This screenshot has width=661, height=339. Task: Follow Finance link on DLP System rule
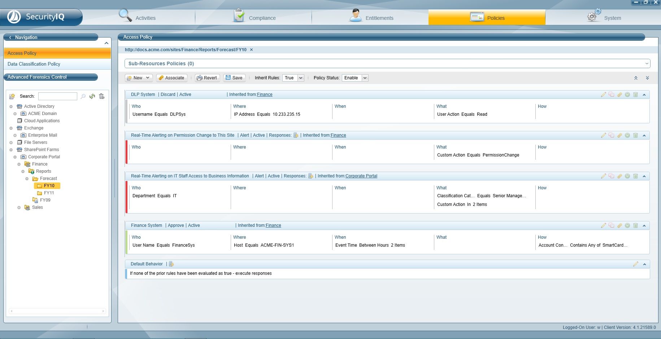265,94
